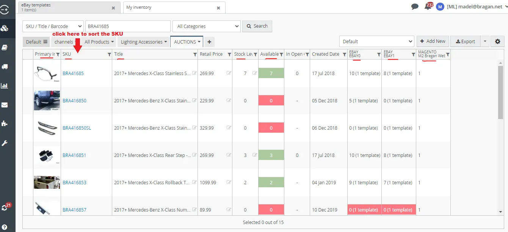The width and height of the screenshot is (508, 232).
Task: Open the email envelope sidebar icon
Action: point(5,105)
